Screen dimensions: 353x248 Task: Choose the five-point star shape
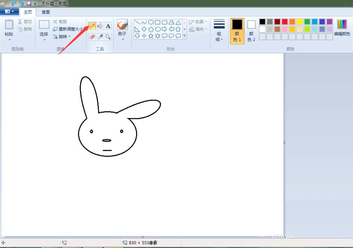(x=151, y=36)
